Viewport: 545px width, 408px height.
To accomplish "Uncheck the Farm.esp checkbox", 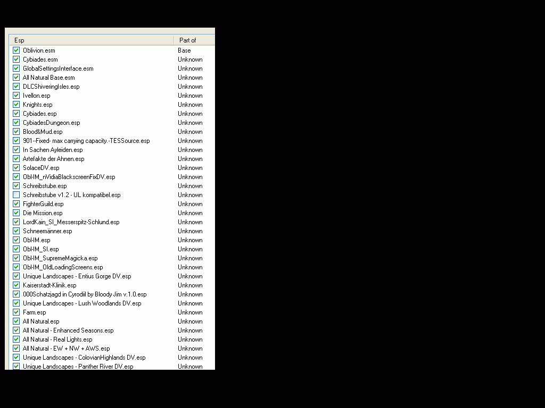I will tap(16, 312).
